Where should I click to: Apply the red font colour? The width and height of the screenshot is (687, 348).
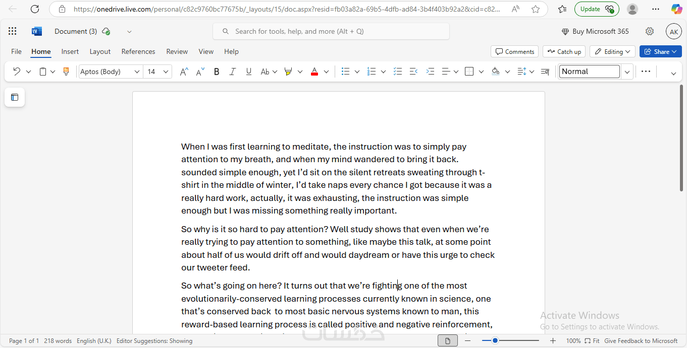pyautogui.click(x=314, y=72)
